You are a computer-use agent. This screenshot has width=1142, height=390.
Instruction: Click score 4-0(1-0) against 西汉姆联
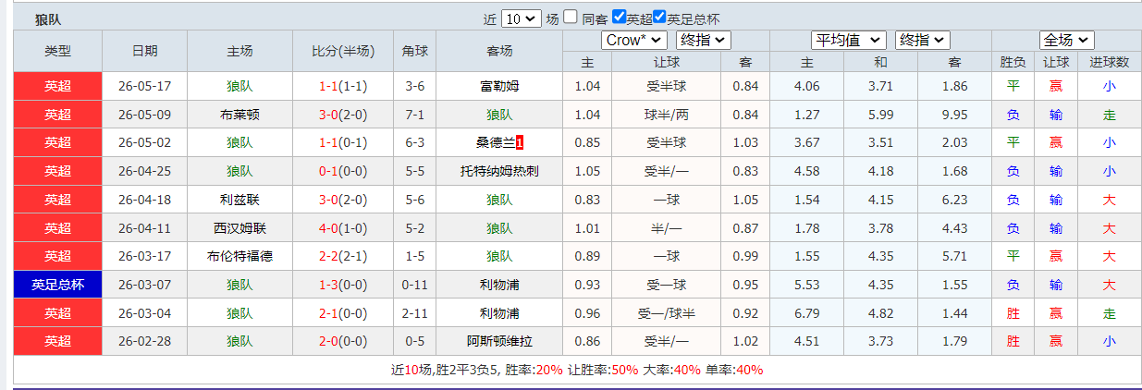[343, 228]
